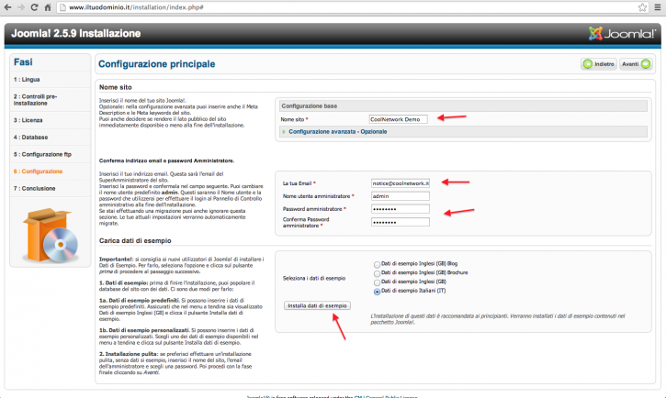Select Dati di esempio Italiani (IT)
This screenshot has width=666, height=398.
point(377,292)
